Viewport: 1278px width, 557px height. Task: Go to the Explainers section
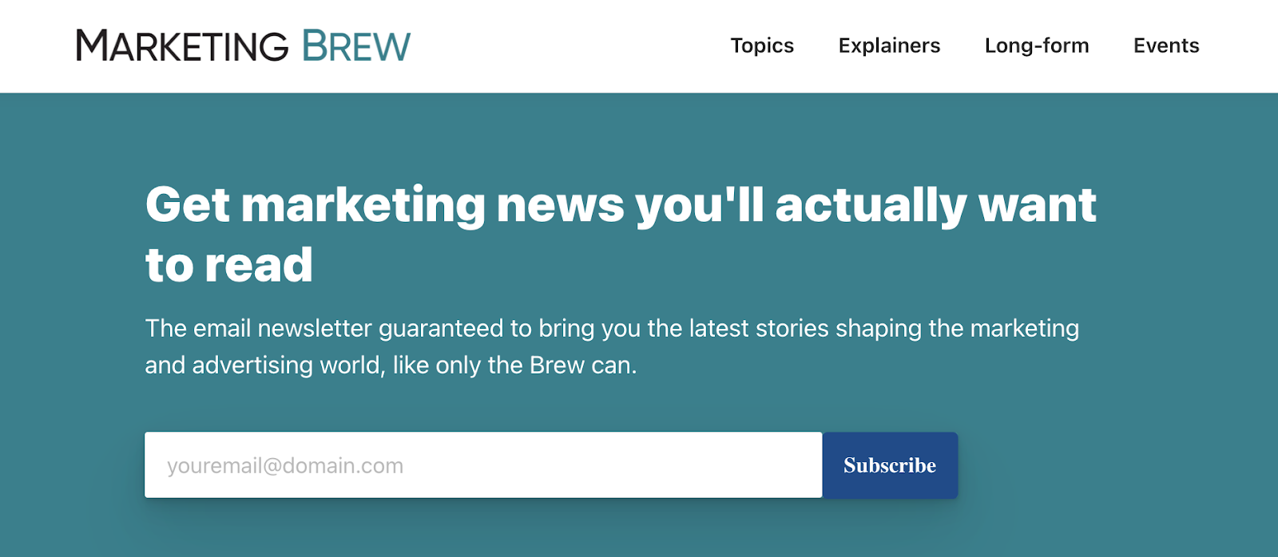point(889,45)
